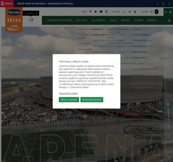The width and height of the screenshot is (173, 162).
Task: Click the Odrzuć wszystkie button
Action: coord(69,100)
